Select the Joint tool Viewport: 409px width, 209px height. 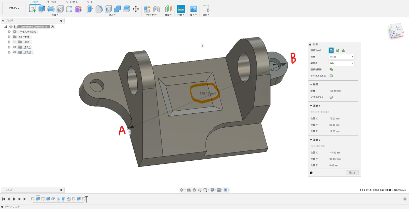click(x=156, y=9)
